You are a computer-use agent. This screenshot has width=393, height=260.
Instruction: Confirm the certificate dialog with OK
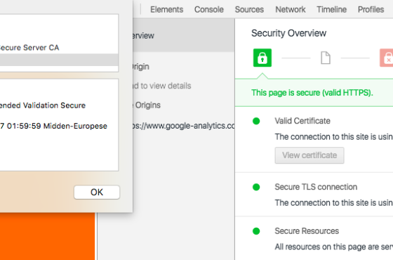(x=97, y=193)
